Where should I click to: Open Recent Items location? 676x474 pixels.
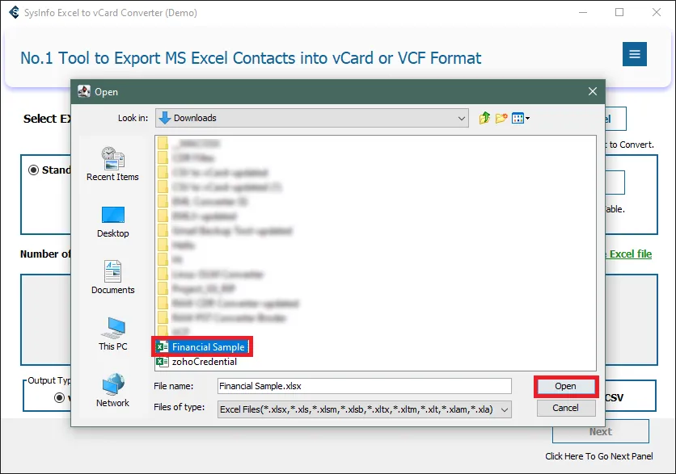tap(112, 164)
